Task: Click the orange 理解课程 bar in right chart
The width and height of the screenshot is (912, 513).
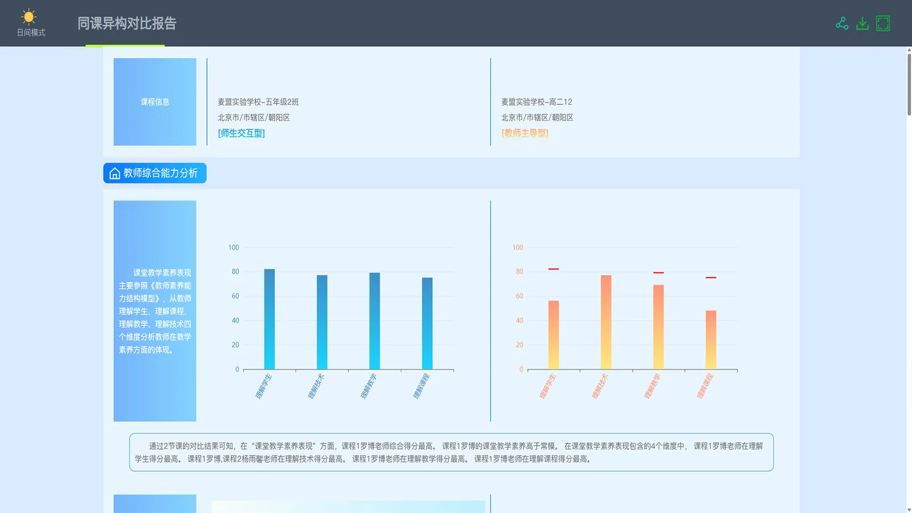Action: (711, 340)
